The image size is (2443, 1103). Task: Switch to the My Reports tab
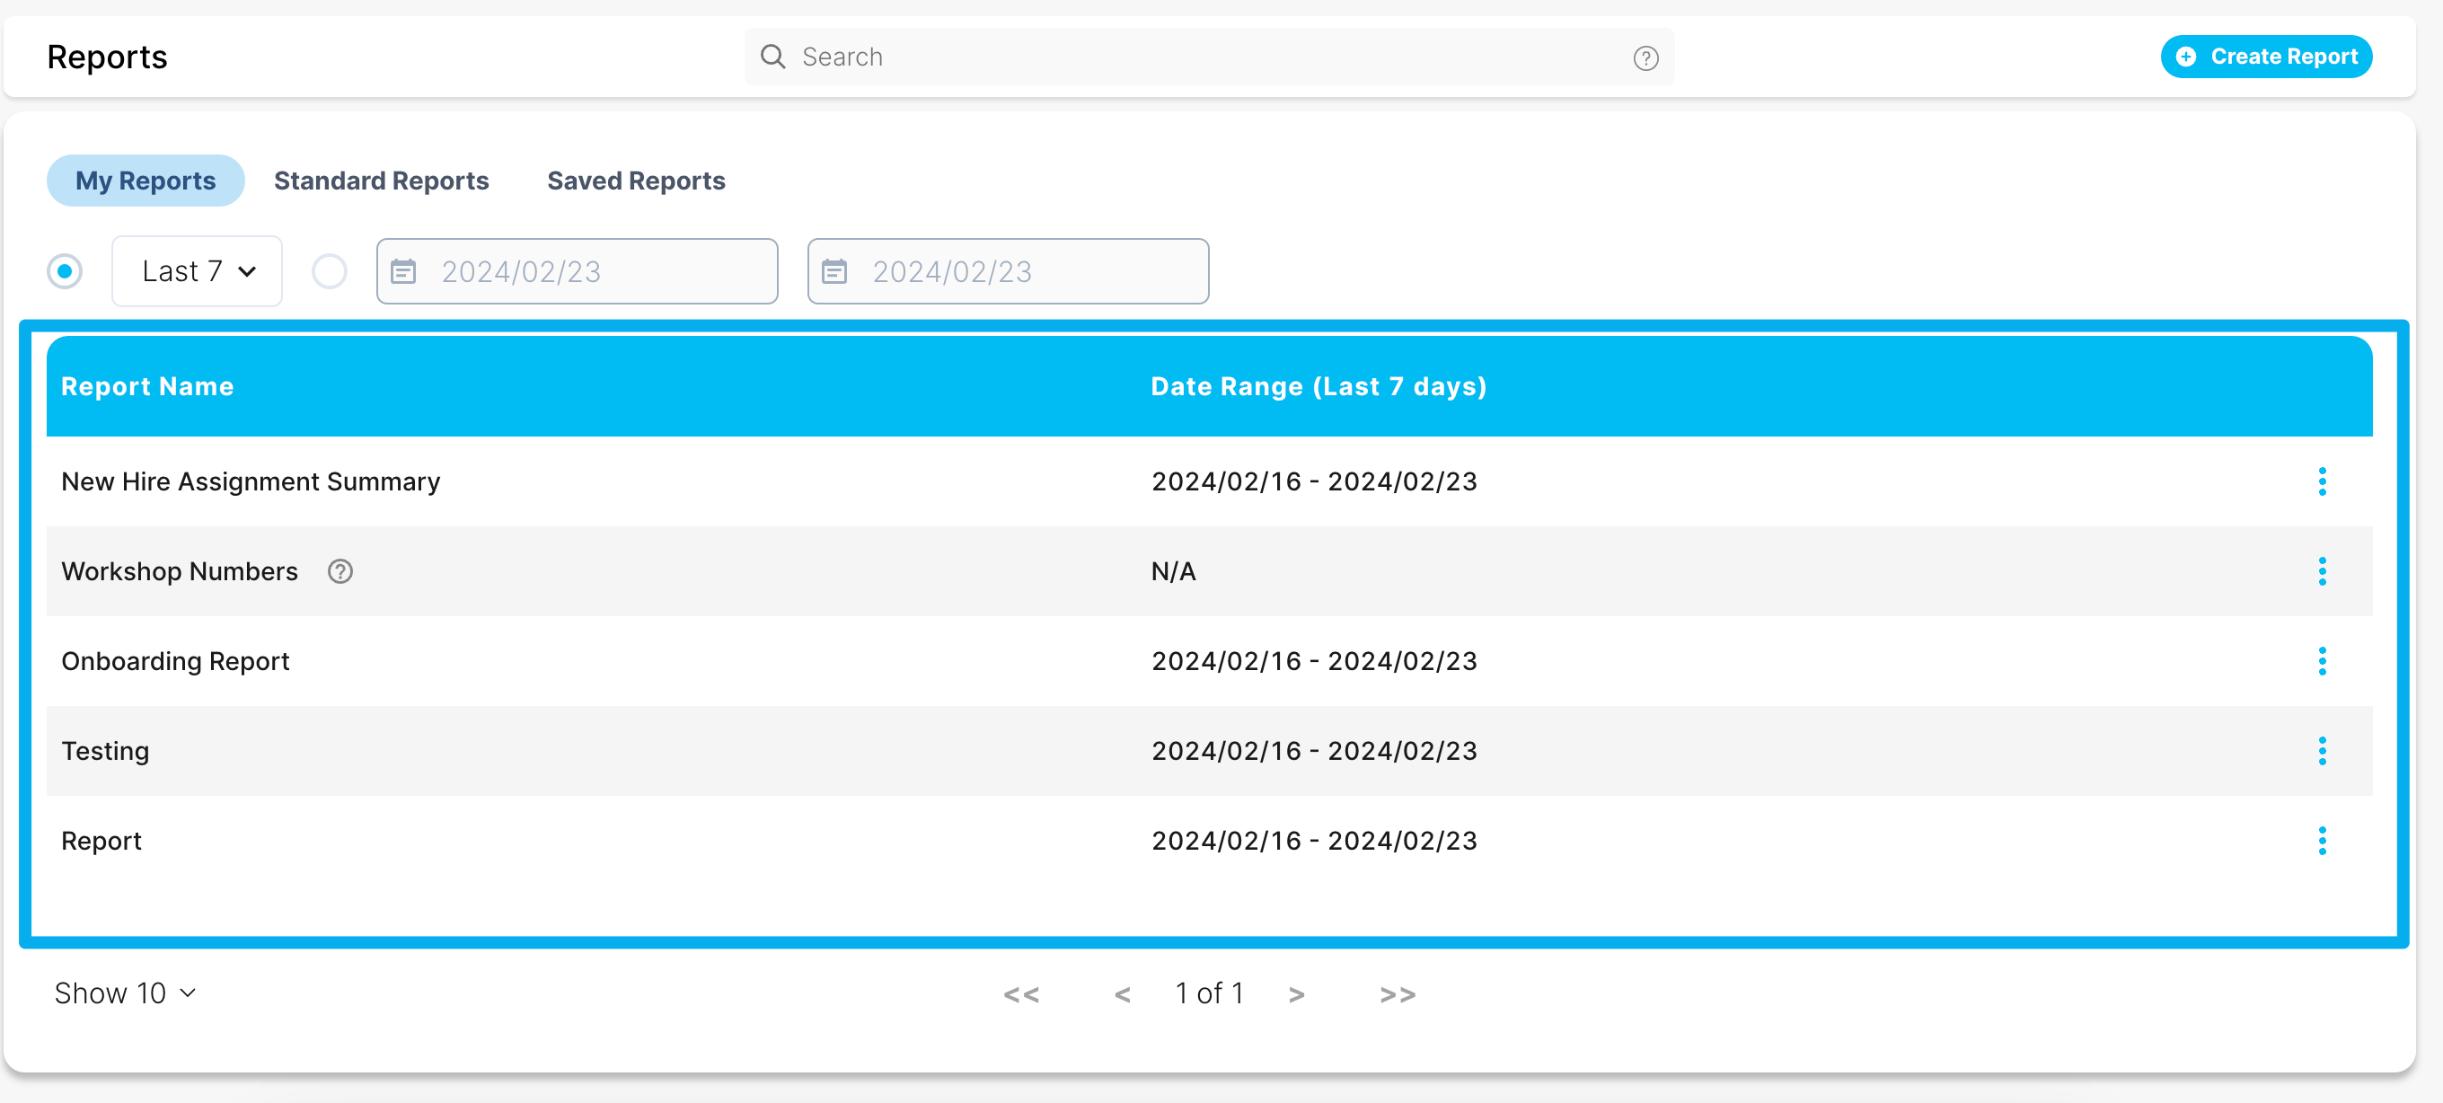(146, 181)
